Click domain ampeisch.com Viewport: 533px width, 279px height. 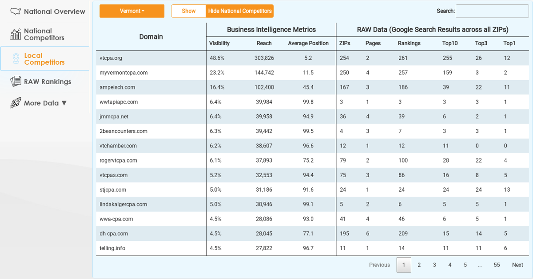(117, 87)
